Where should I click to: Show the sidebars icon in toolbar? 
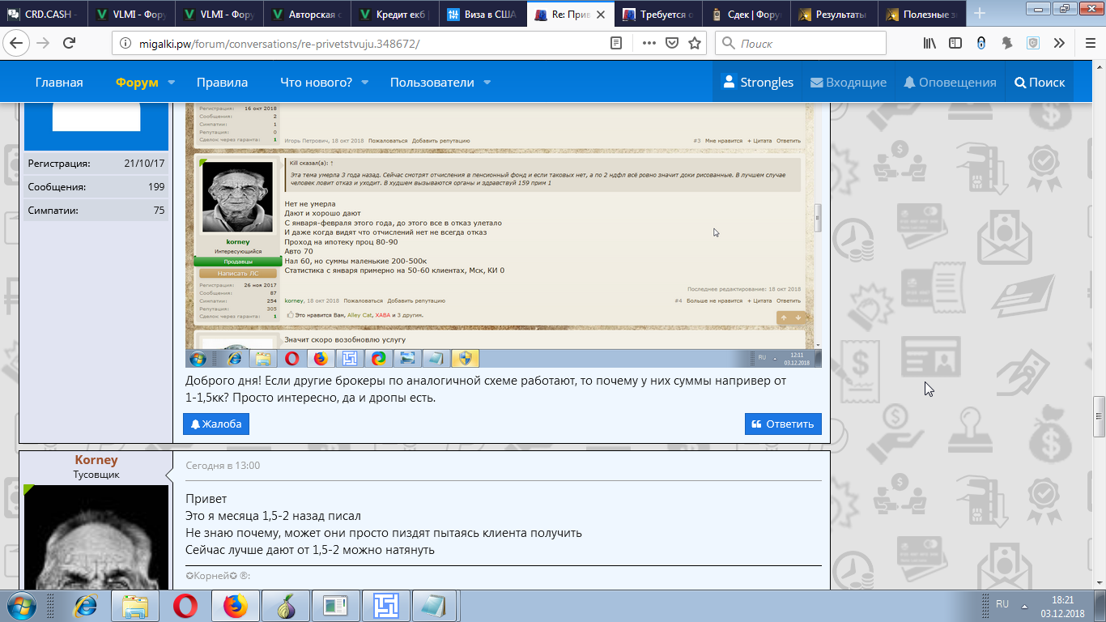click(955, 44)
